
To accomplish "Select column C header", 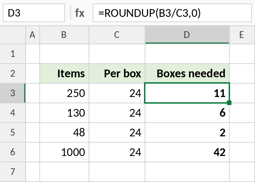I will [117, 35].
